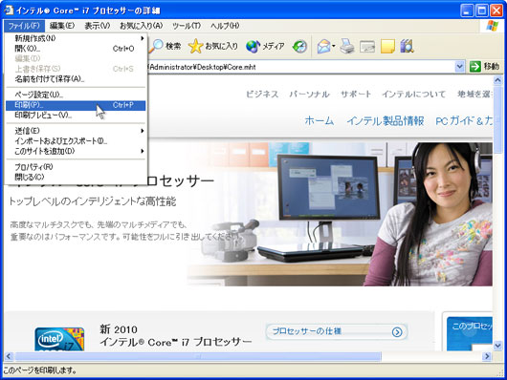
Task: Click circled arrow on processor specs button
Action: pos(397,332)
